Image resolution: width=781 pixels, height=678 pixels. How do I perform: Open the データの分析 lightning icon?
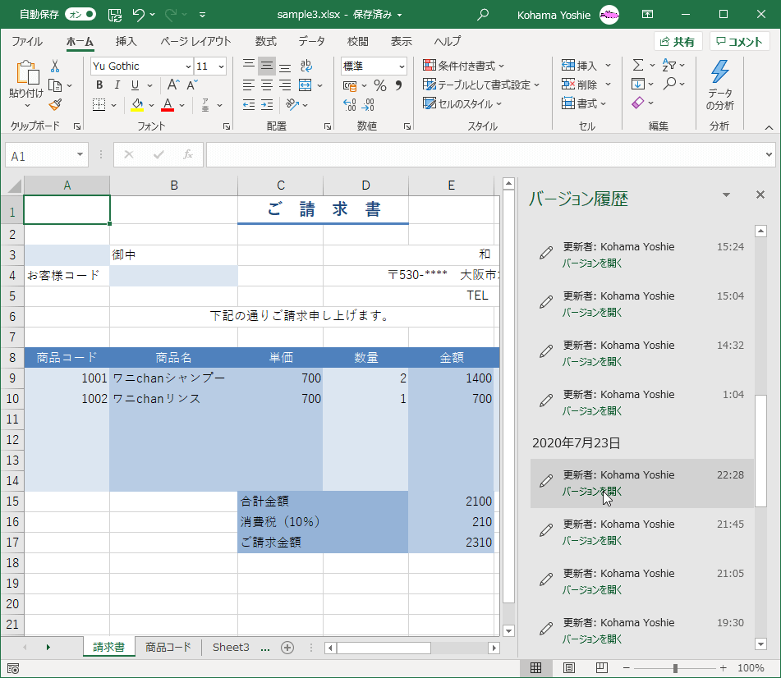(719, 85)
